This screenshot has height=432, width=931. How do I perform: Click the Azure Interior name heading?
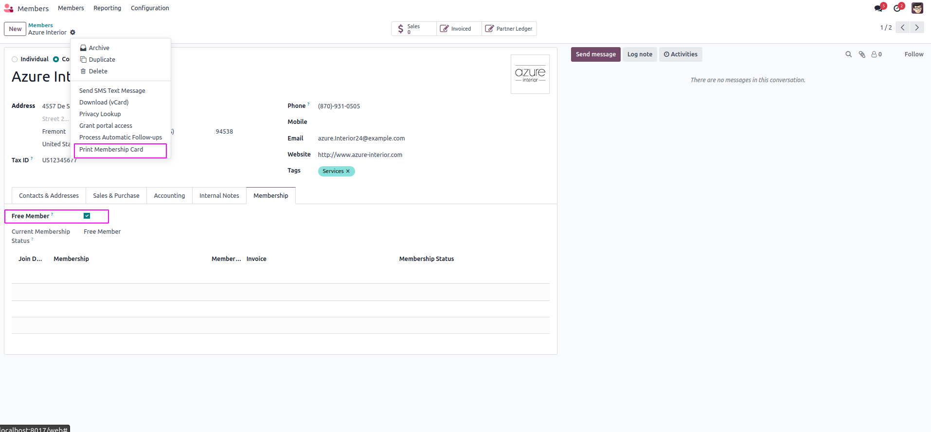pyautogui.click(x=41, y=77)
